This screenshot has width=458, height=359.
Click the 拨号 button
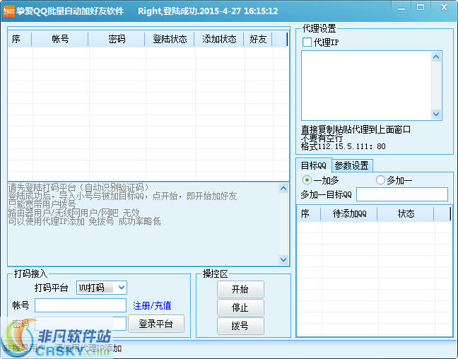pos(240,326)
